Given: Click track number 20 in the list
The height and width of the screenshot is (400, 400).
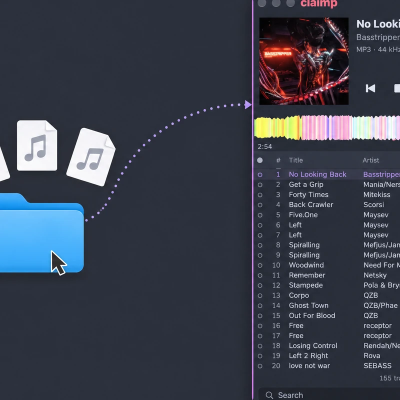Looking at the screenshot, I should (x=276, y=366).
